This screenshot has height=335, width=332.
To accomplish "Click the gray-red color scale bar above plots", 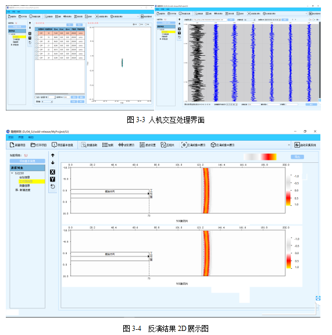I will (x=260, y=157).
